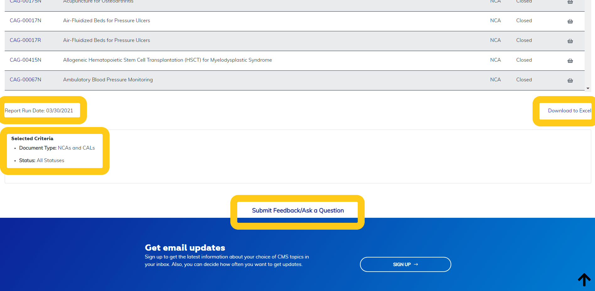Select the Ambulatory Blood Pressure Monitoring title
Viewport: 595px width, 291px height.
(108, 80)
